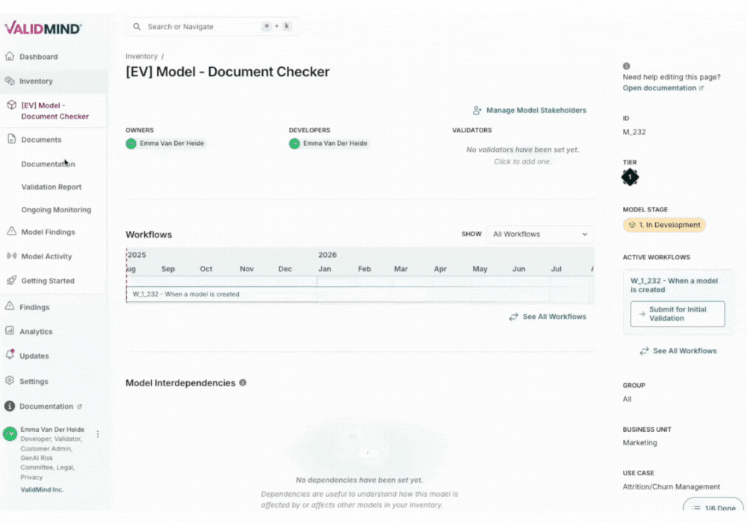Click the Analytics chart icon
This screenshot has height=523, width=747.
(10, 330)
